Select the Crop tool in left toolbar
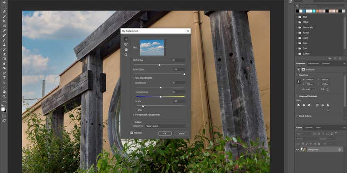The image size is (347, 173). click(x=4, y=21)
